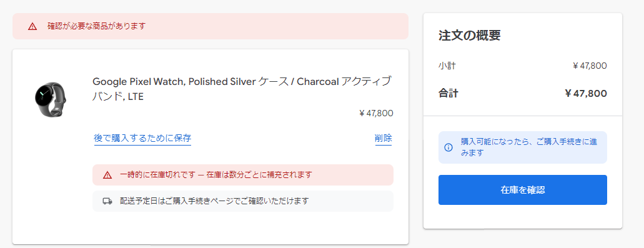This screenshot has width=644, height=248.
Task: Open the Pixel Watch product thumbnail
Action: [51, 100]
